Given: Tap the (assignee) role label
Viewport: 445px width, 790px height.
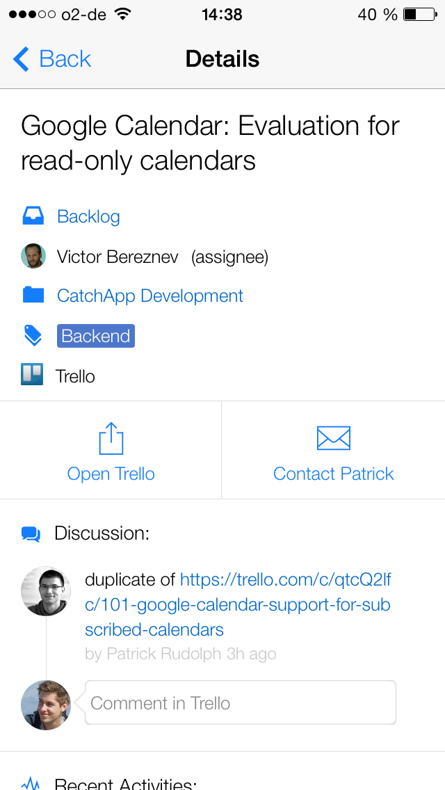Looking at the screenshot, I should (x=230, y=257).
